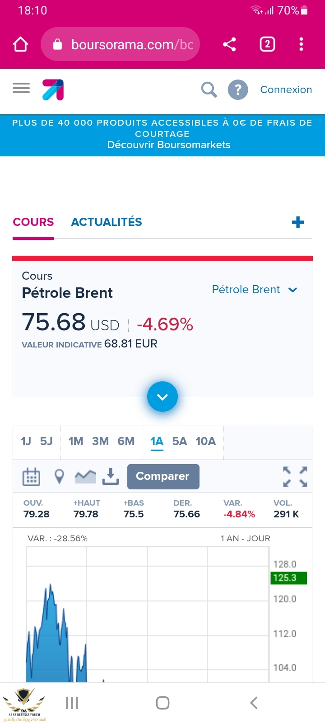Click the search magnifier icon
Screen dimensions: 325x723
pyautogui.click(x=209, y=89)
